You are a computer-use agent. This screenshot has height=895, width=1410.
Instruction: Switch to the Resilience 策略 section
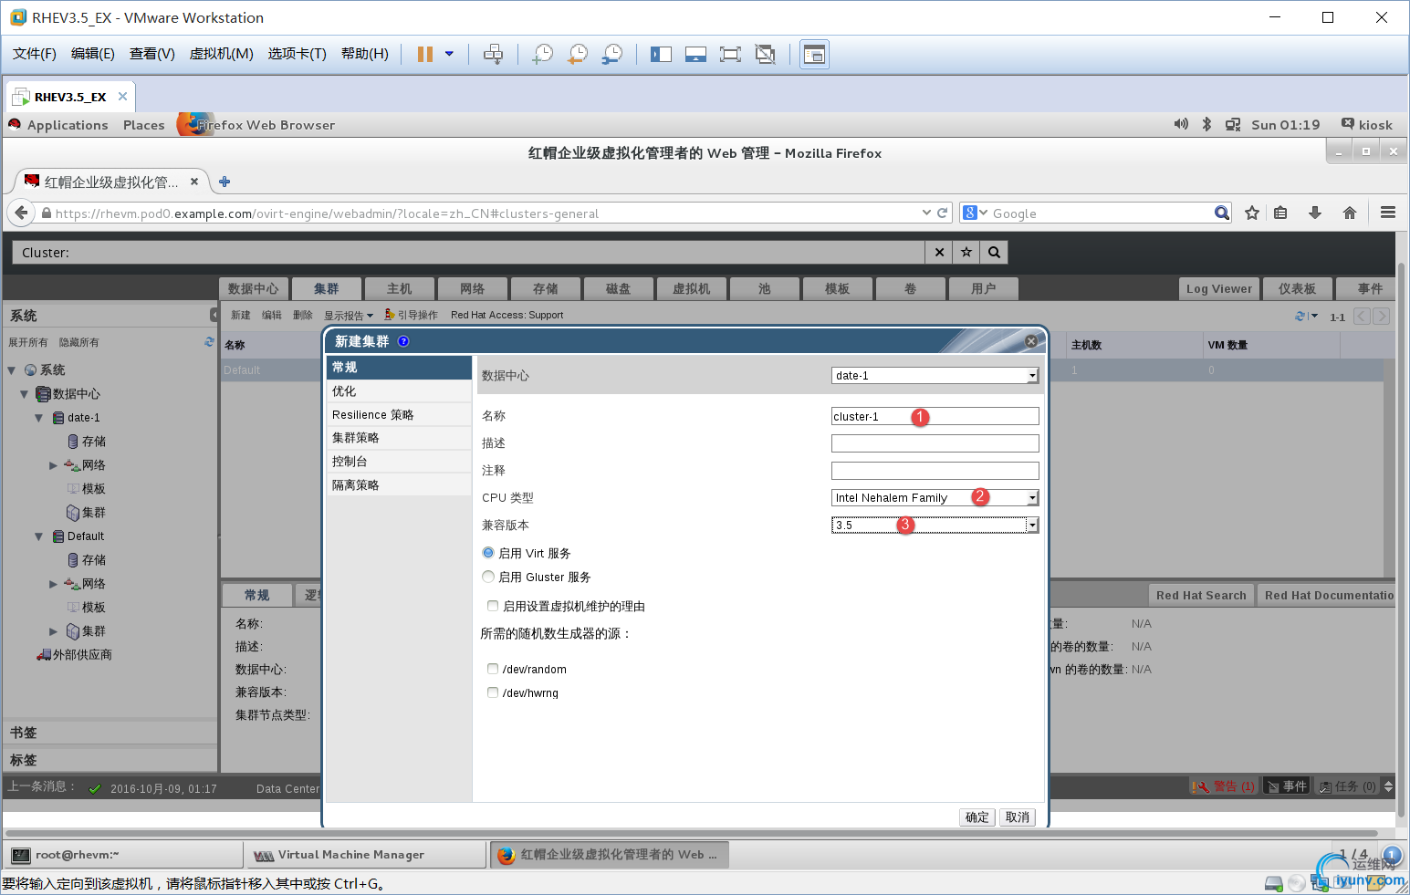click(x=399, y=414)
